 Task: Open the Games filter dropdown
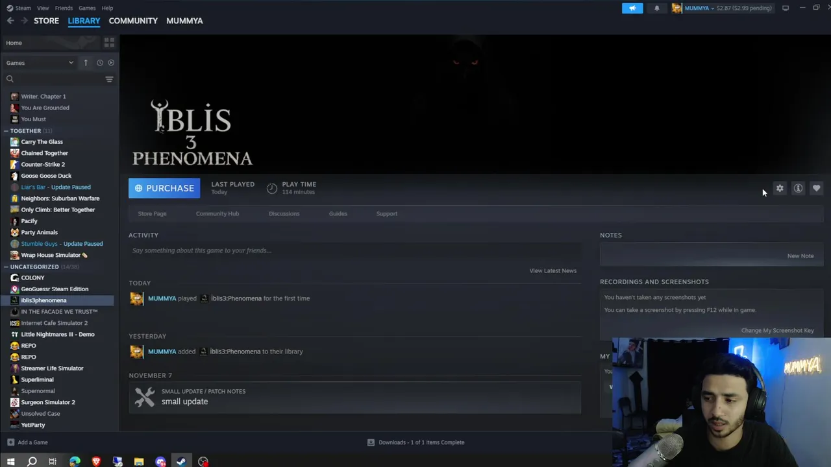40,63
